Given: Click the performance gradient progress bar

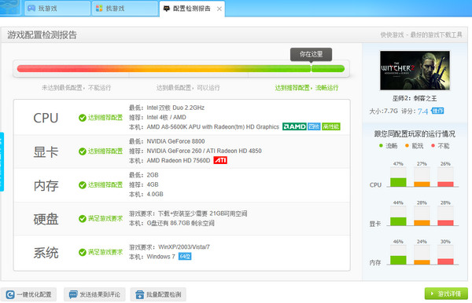Looking at the screenshot, I should 181,69.
